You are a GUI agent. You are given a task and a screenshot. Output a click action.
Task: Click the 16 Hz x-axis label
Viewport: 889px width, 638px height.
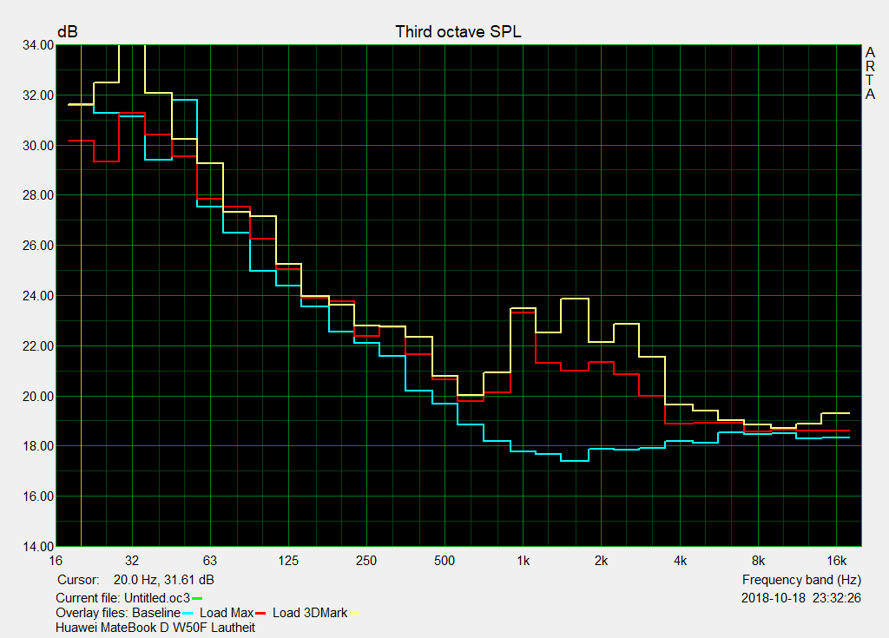coord(56,561)
